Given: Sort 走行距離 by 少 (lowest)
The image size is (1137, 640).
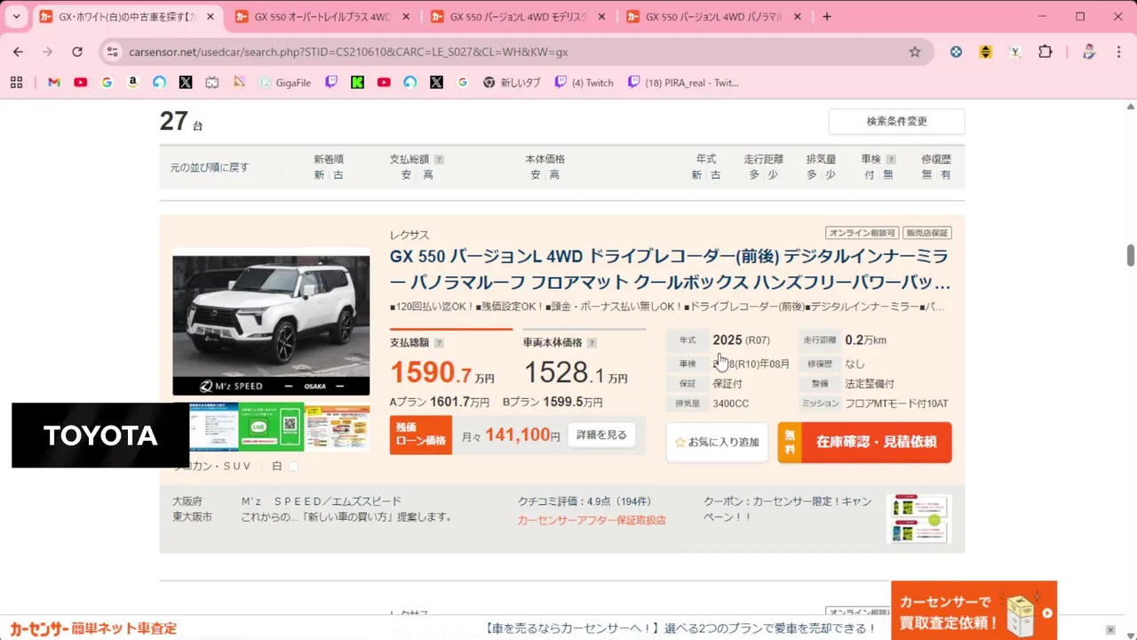Looking at the screenshot, I should pos(773,175).
